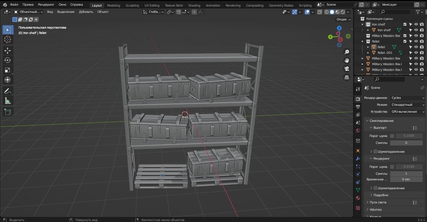The height and width of the screenshot is (222, 427).
Task: Expand the Light Paths panel
Action: point(378,202)
